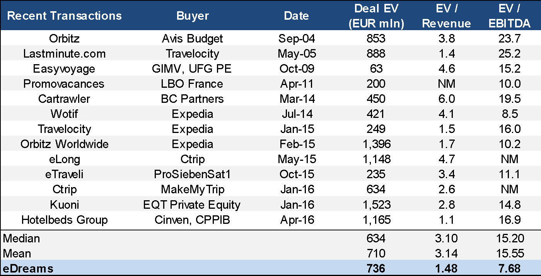Click the Hotelbeds Group row name
The height and width of the screenshot is (276, 541).
[x=65, y=220]
